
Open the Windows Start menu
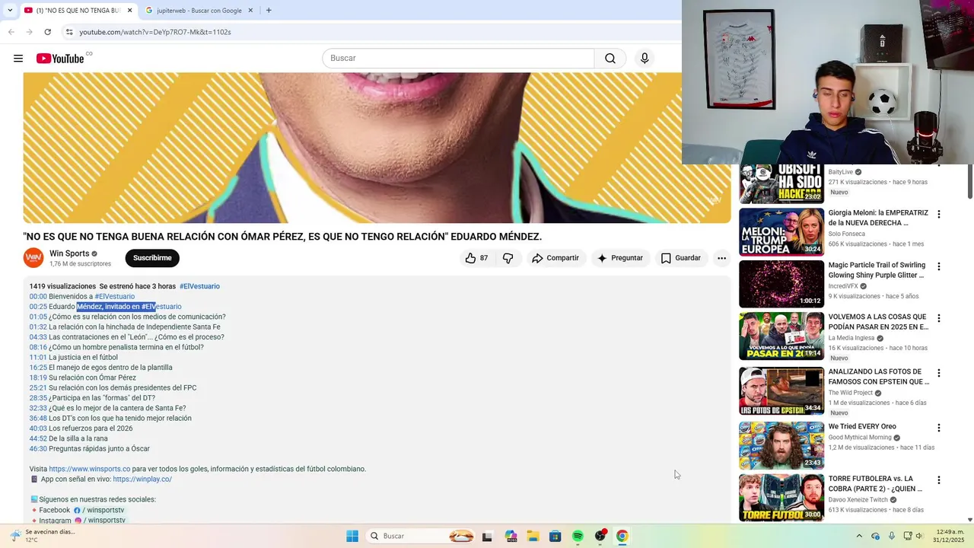352,536
